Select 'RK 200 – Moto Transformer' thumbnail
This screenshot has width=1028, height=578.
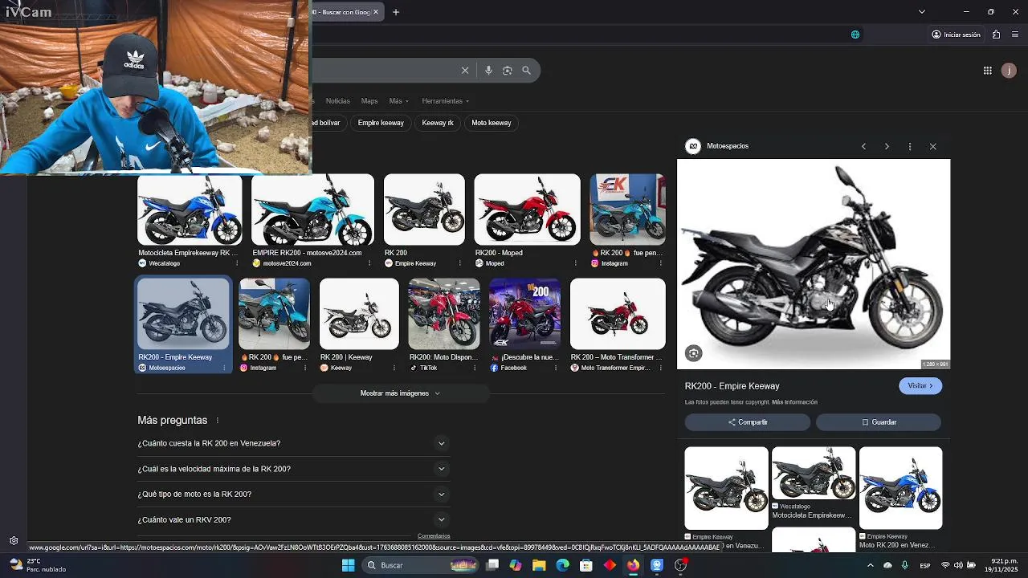point(618,314)
